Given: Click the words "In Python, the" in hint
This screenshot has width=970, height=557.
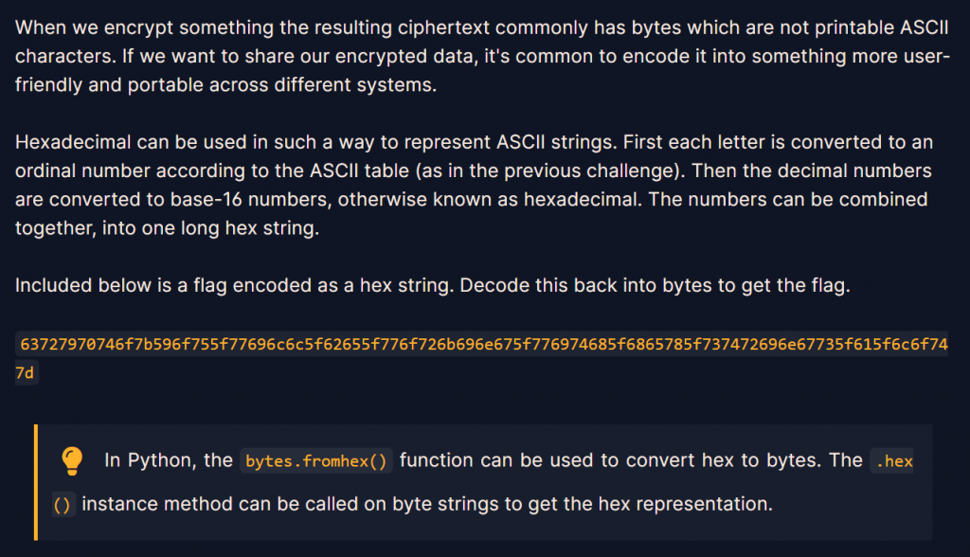Looking at the screenshot, I should [169, 460].
